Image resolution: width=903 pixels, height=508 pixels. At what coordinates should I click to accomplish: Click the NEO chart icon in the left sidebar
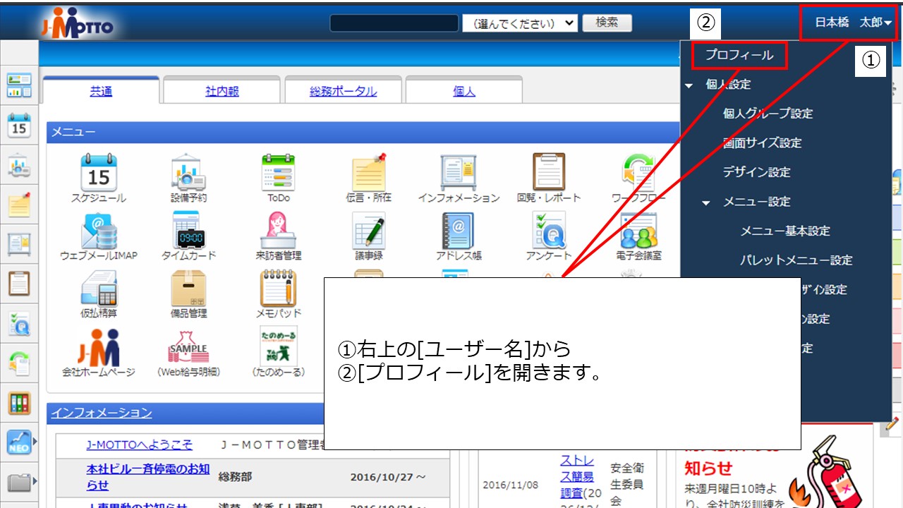point(19,442)
